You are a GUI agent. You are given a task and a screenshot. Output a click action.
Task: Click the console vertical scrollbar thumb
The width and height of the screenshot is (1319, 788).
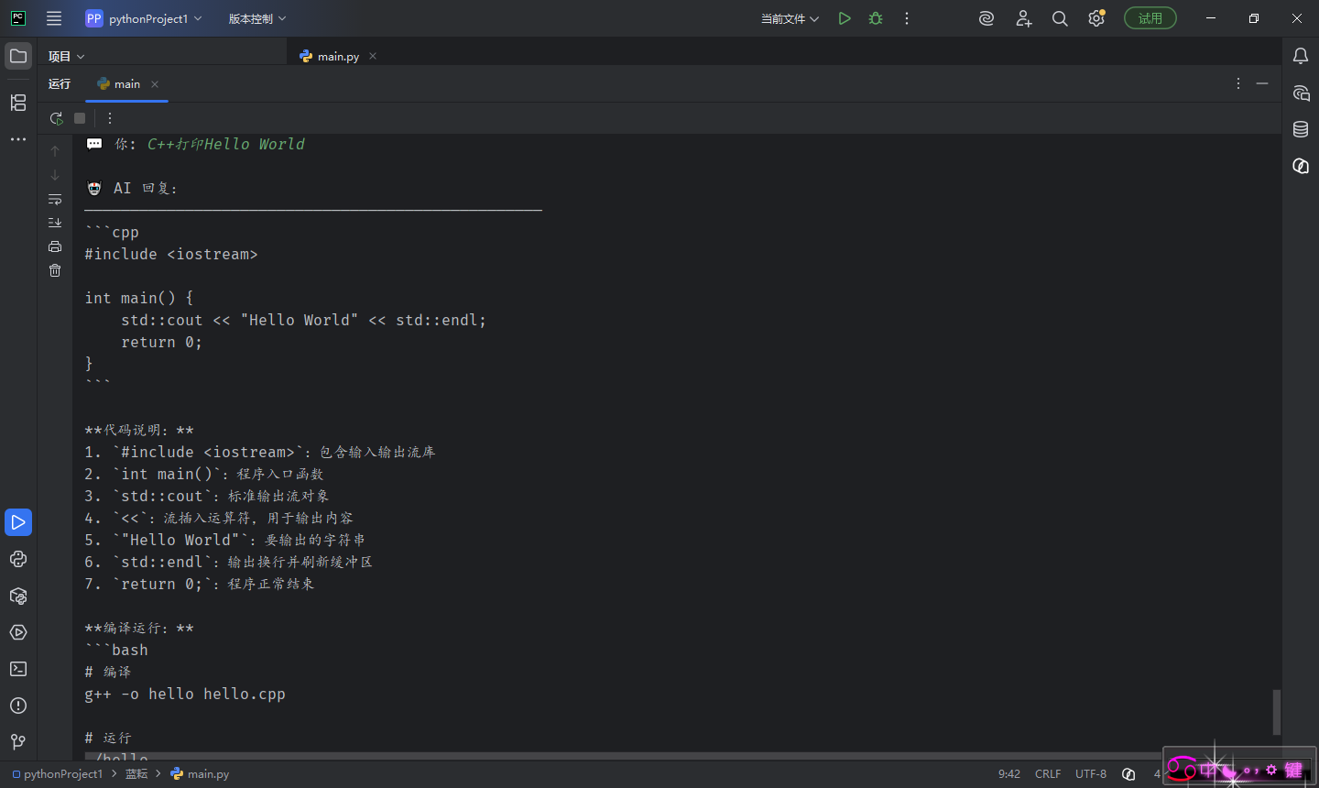pos(1277,712)
